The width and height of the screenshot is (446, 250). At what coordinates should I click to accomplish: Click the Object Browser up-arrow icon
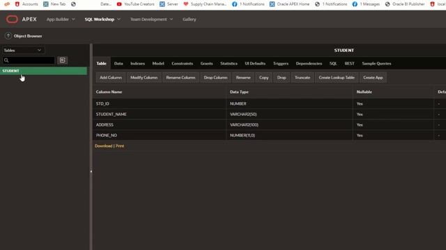[x=8, y=35]
